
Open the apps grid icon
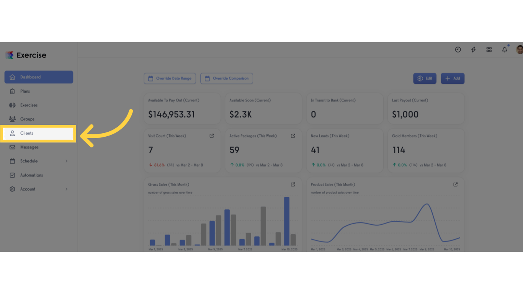coord(489,50)
